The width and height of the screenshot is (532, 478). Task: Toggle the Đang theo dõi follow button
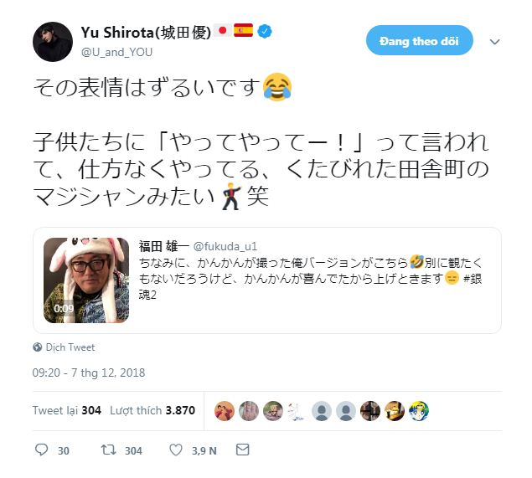point(420,40)
